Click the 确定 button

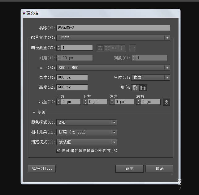[129, 168]
